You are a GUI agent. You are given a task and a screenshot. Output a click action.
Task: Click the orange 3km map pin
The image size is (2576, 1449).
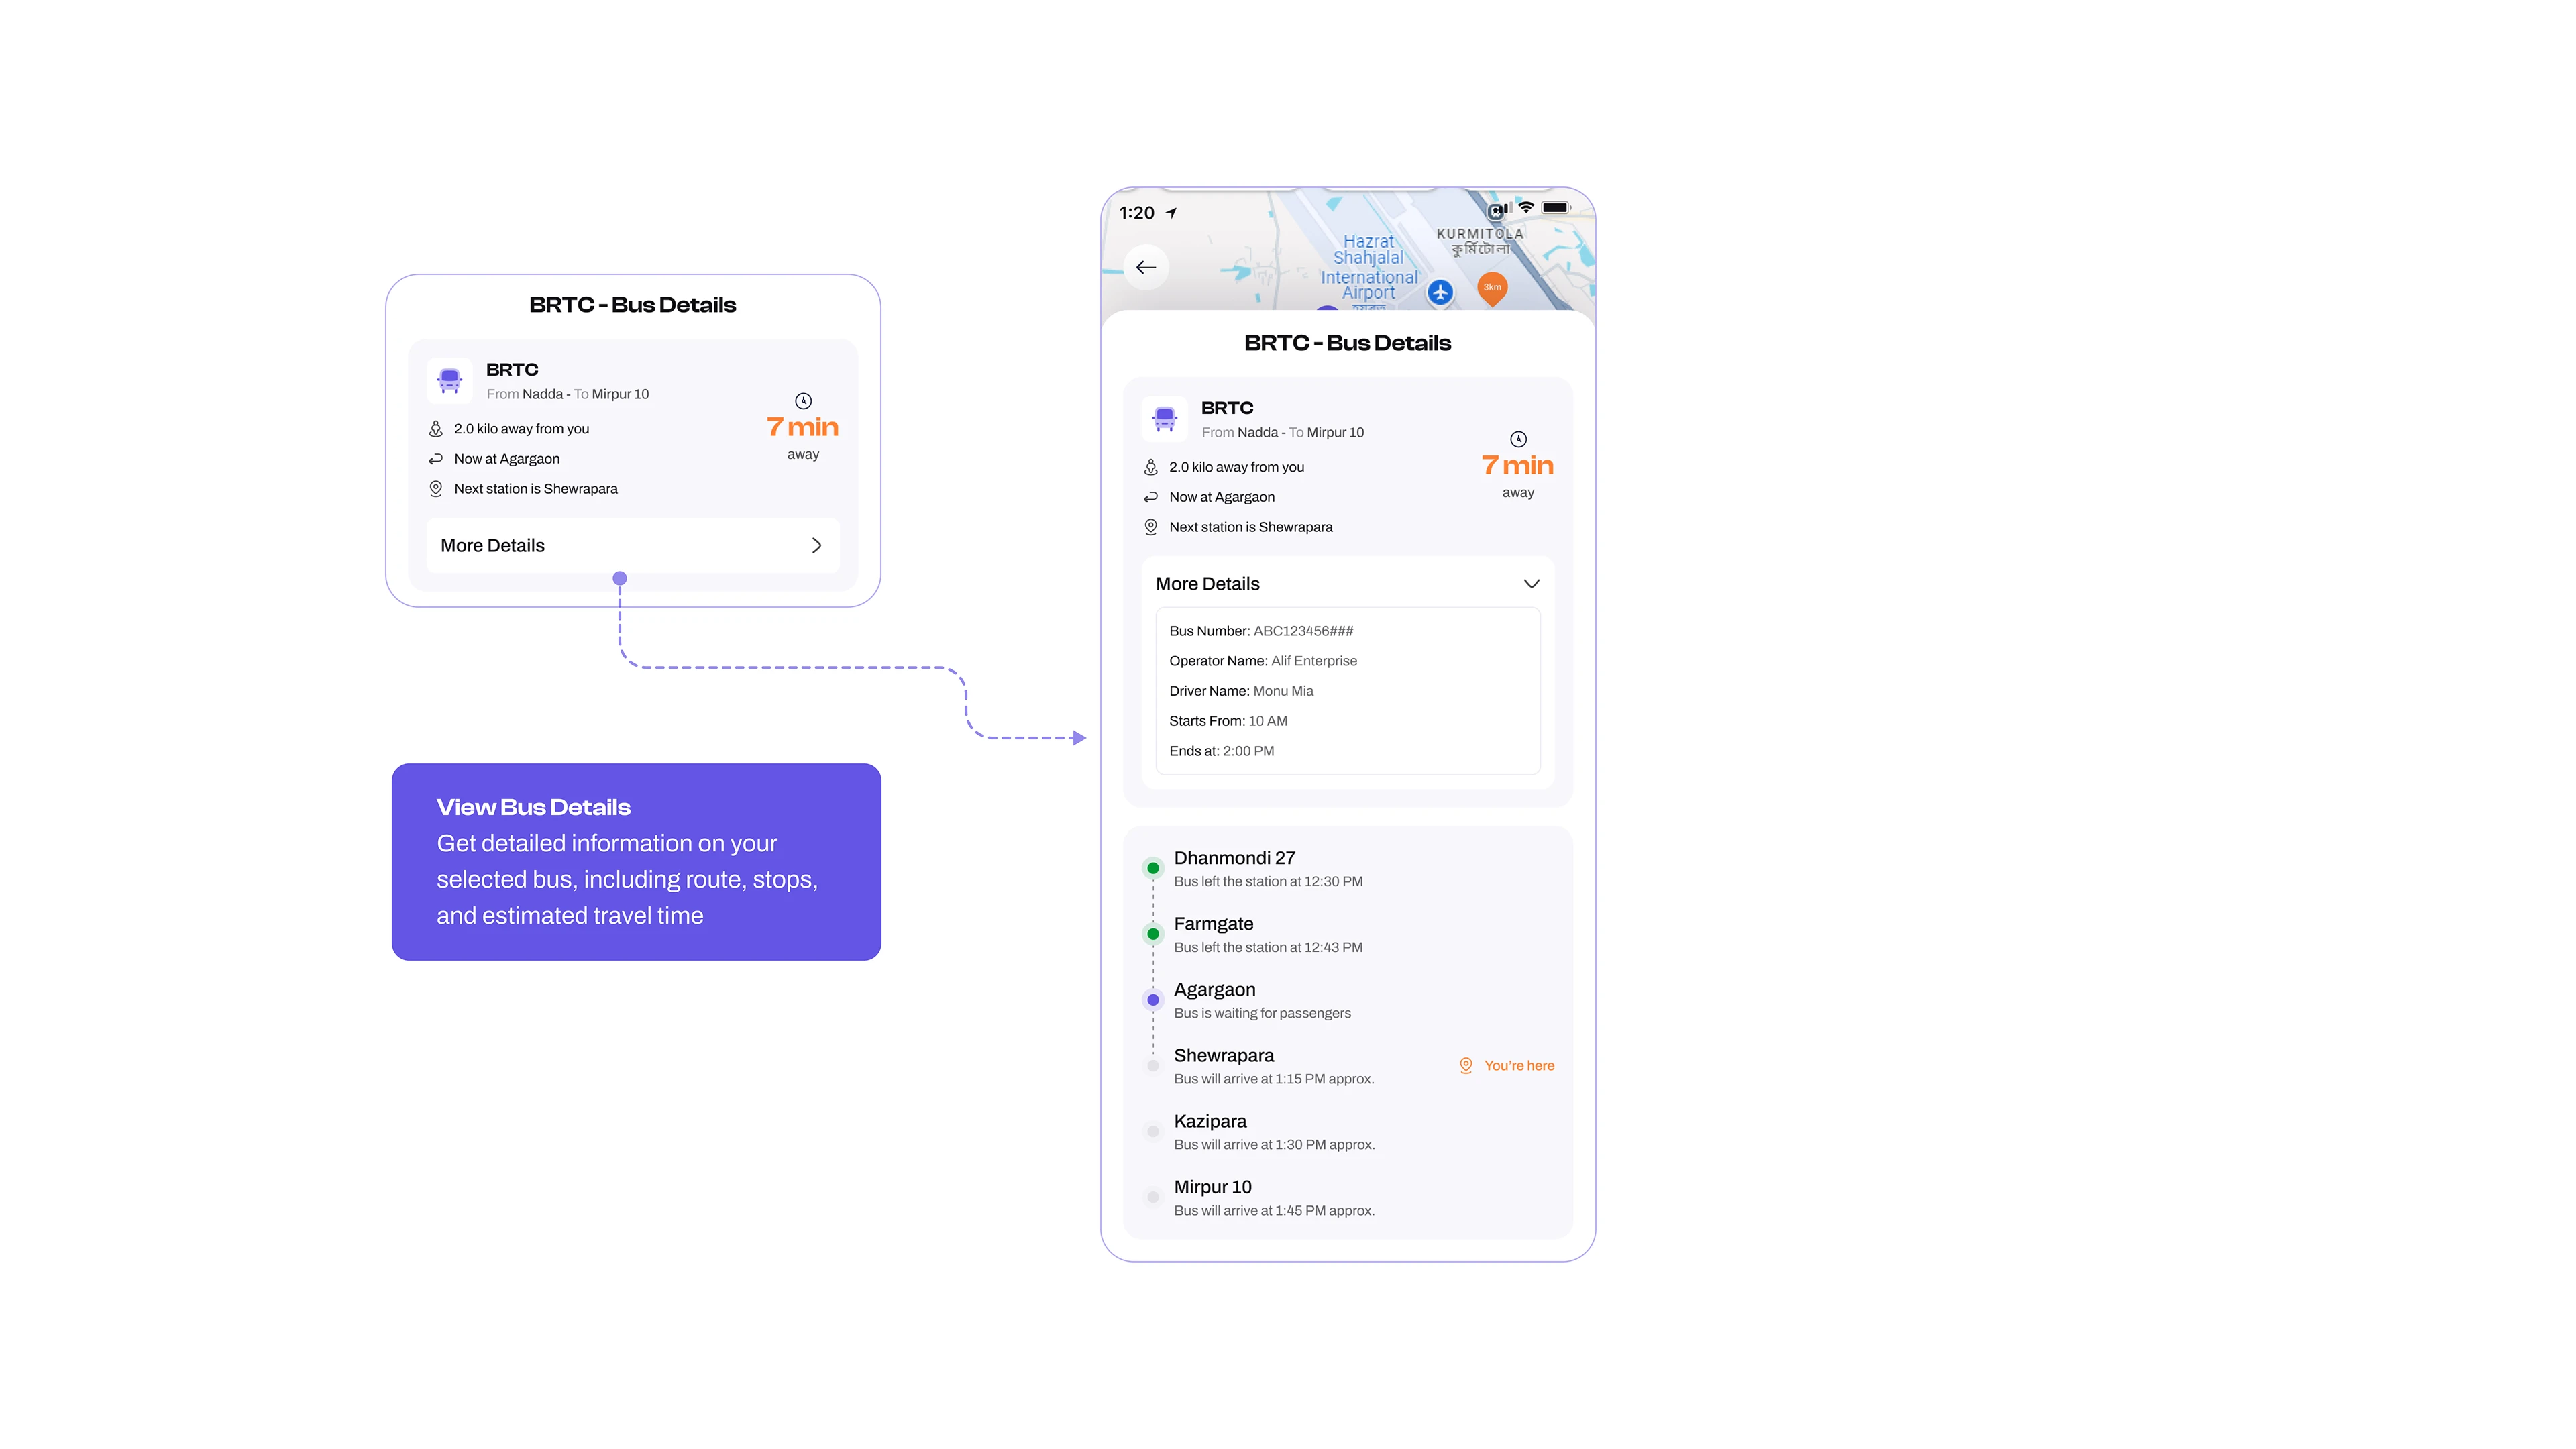click(1492, 288)
